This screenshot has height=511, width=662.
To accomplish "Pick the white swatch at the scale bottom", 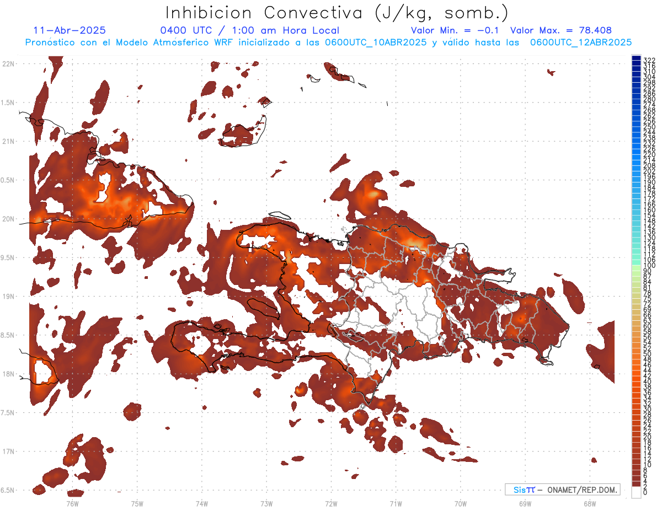I will click(636, 493).
